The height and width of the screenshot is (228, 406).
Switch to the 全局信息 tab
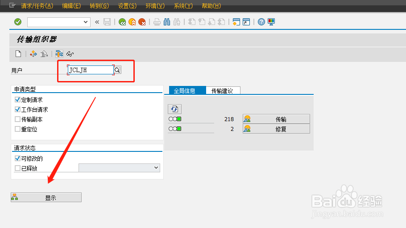pos(187,90)
